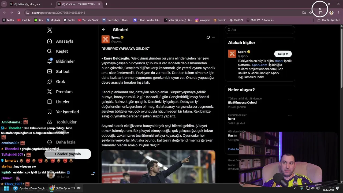
Task: Open options for the Ela Rümeysa Cebeci trend
Action: click(290, 99)
